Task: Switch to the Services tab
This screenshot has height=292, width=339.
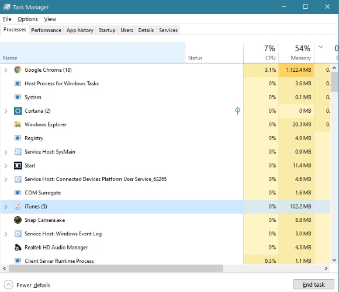Action: (168, 30)
